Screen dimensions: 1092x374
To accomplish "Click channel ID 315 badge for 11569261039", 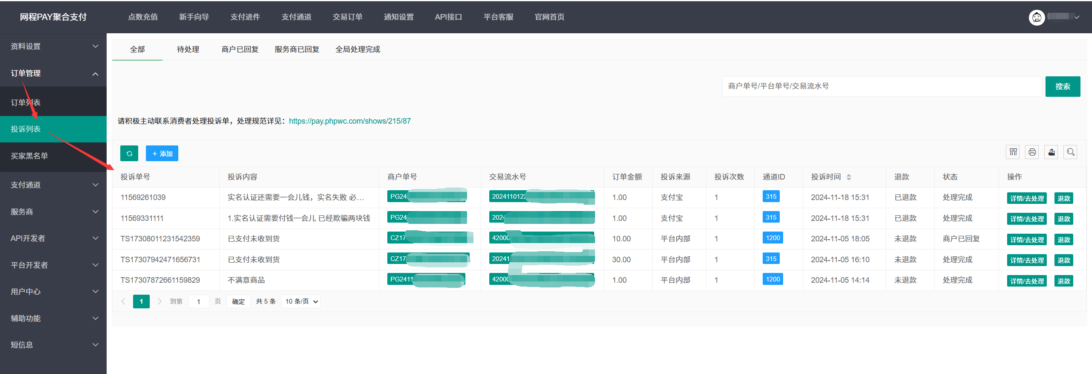I will pos(771,197).
